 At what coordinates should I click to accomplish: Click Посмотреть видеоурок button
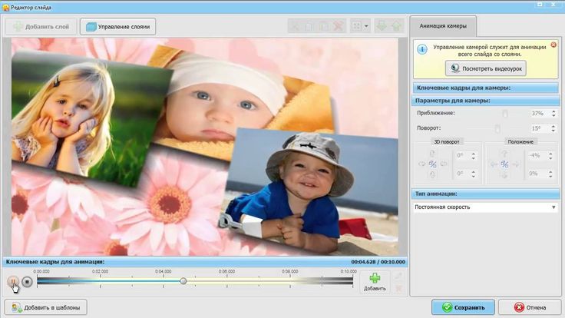point(485,68)
